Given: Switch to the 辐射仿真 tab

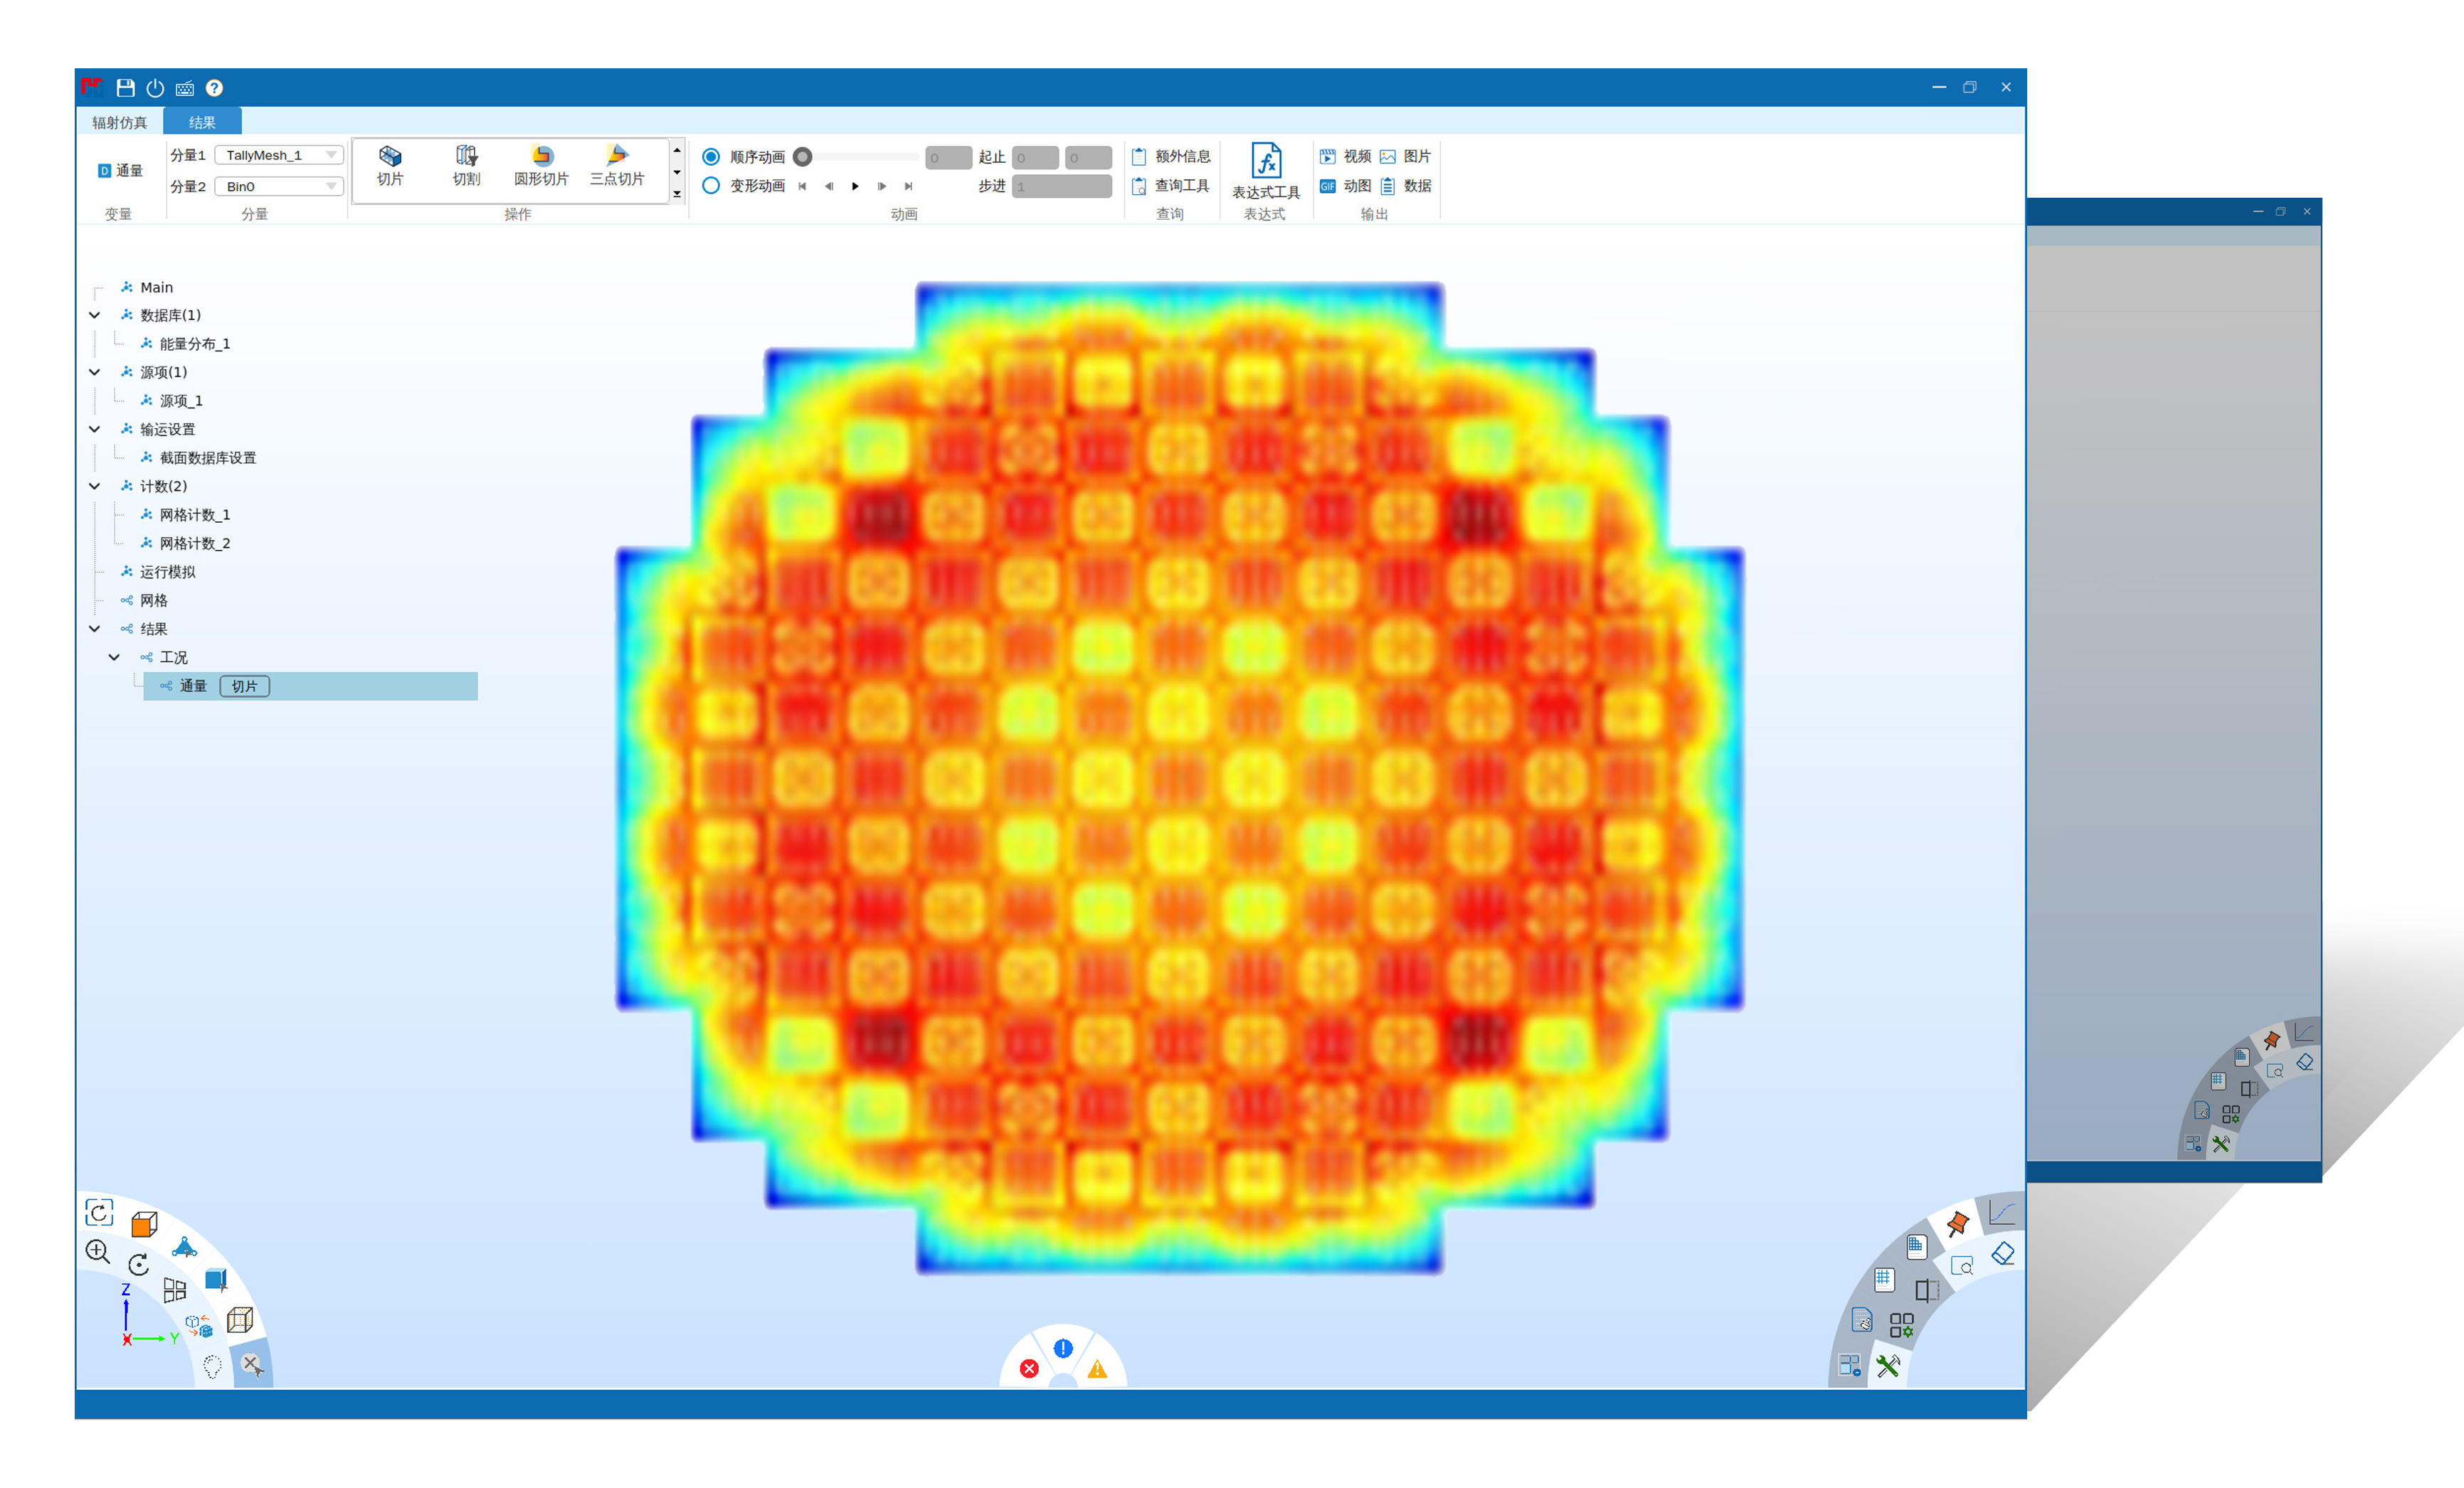Looking at the screenshot, I should [120, 123].
